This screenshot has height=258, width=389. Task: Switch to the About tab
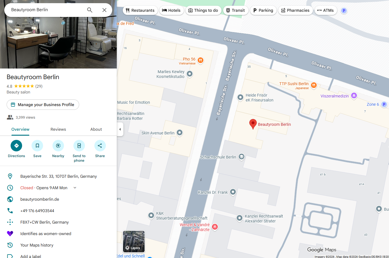pos(96,129)
